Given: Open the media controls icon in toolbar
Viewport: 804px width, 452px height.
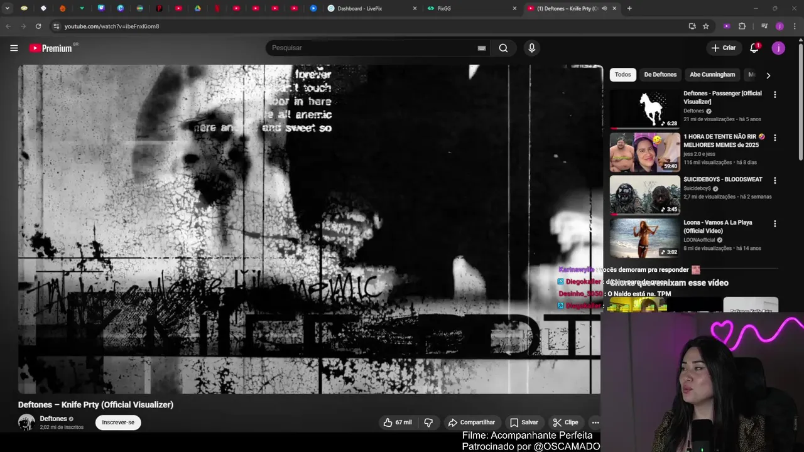Looking at the screenshot, I should (x=764, y=26).
